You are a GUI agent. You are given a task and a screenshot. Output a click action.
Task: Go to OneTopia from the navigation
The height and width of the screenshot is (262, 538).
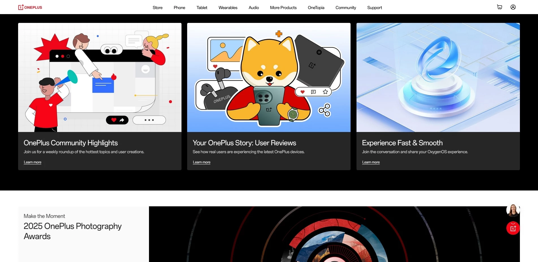coord(316,8)
